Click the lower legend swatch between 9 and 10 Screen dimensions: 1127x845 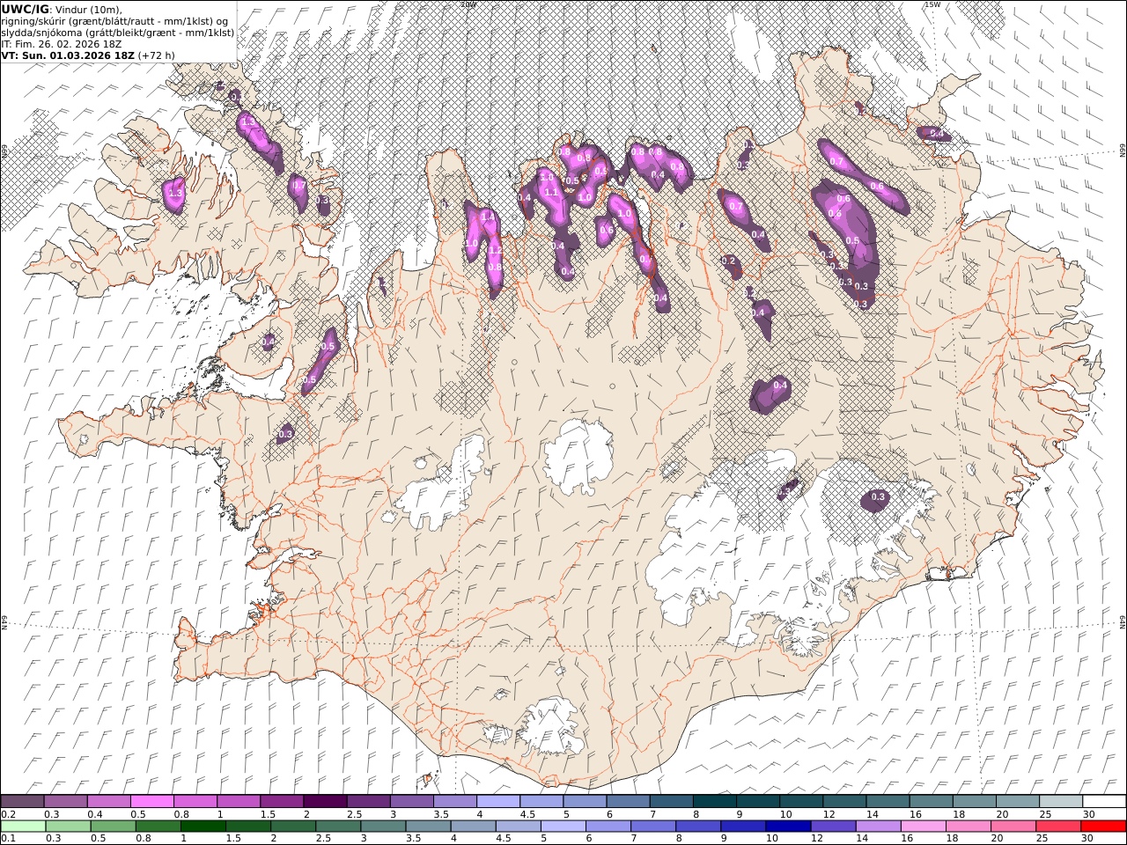(x=741, y=826)
